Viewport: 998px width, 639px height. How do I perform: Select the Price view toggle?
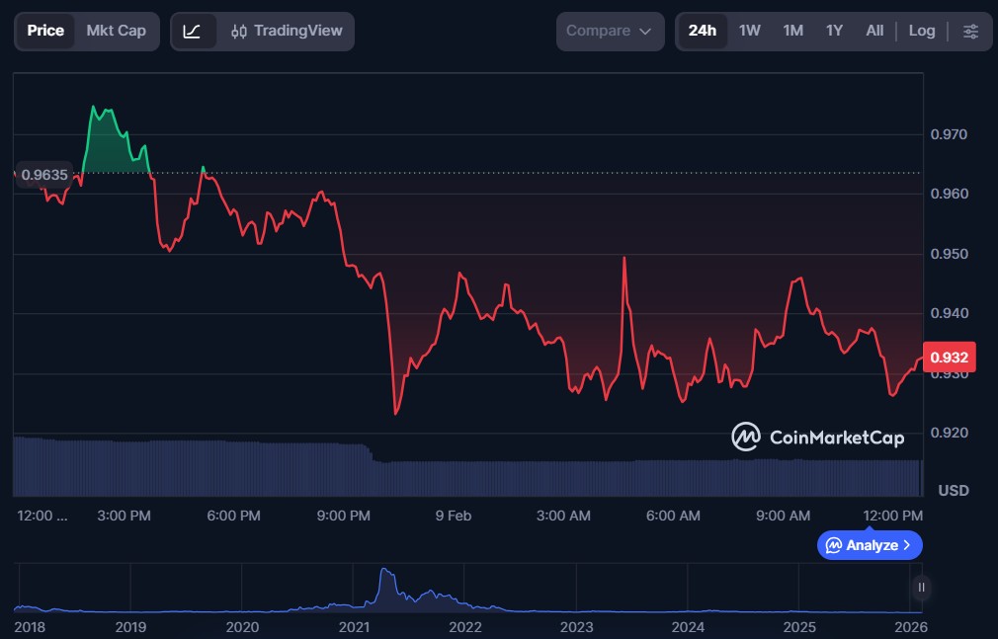[45, 31]
